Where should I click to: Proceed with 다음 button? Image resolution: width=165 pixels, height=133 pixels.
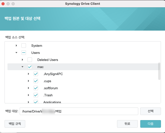(150, 124)
